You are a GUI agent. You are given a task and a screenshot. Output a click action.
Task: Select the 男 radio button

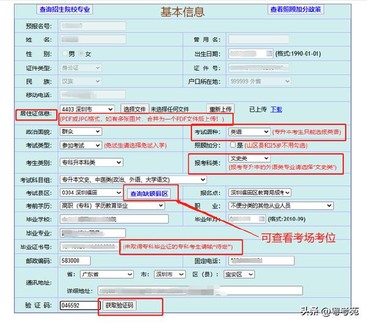pyautogui.click(x=65, y=54)
